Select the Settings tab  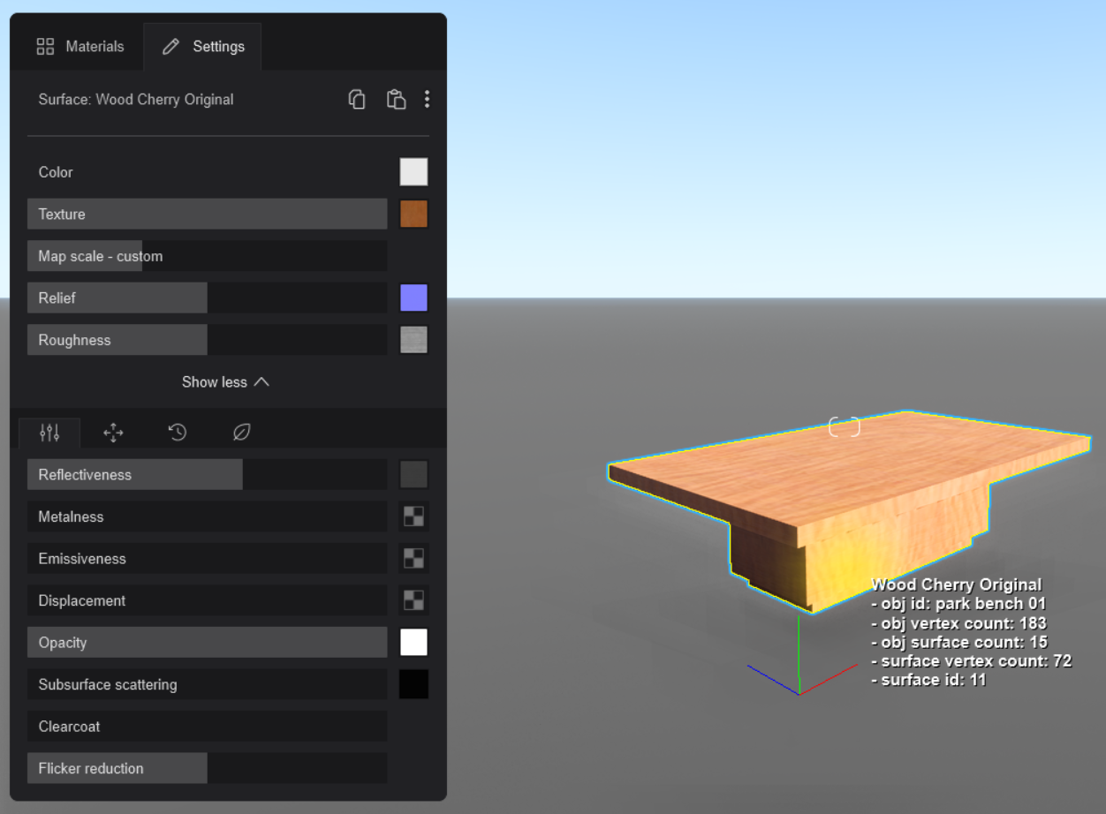(x=204, y=47)
